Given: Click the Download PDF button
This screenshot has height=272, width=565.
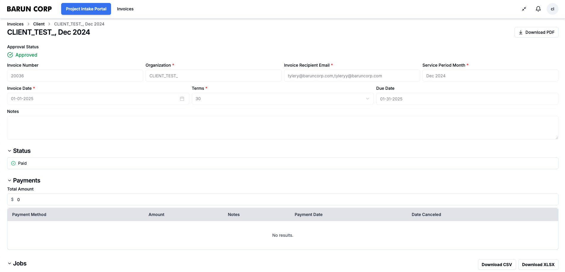Looking at the screenshot, I should tap(536, 32).
